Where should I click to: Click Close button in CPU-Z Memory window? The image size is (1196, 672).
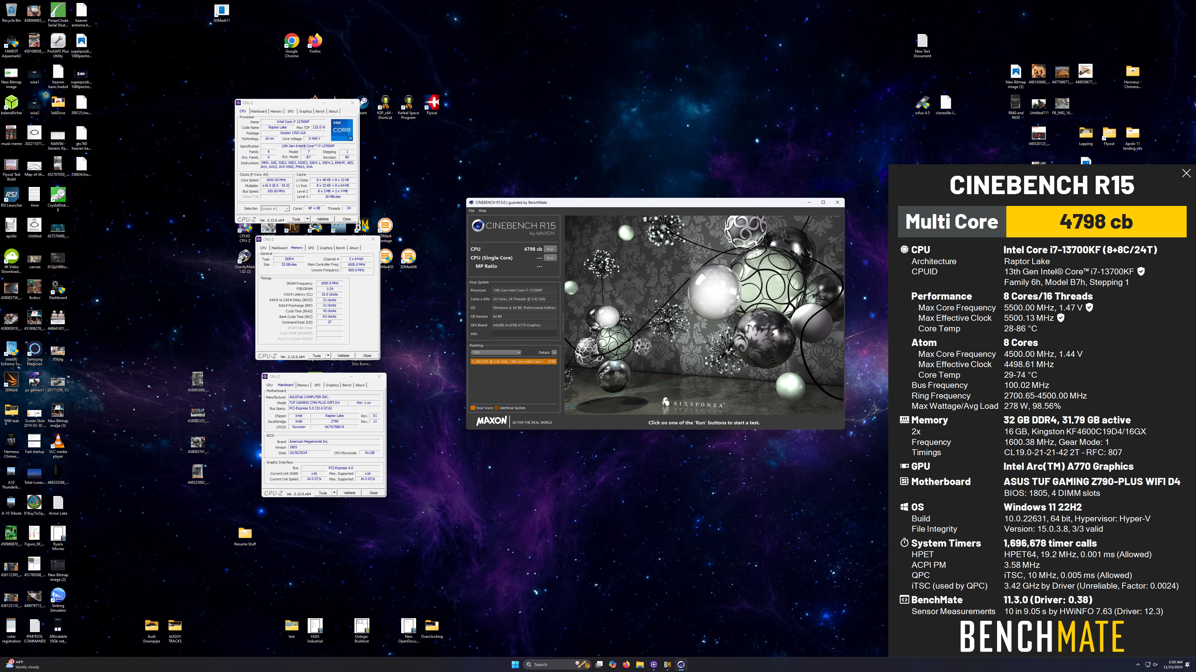(x=367, y=356)
